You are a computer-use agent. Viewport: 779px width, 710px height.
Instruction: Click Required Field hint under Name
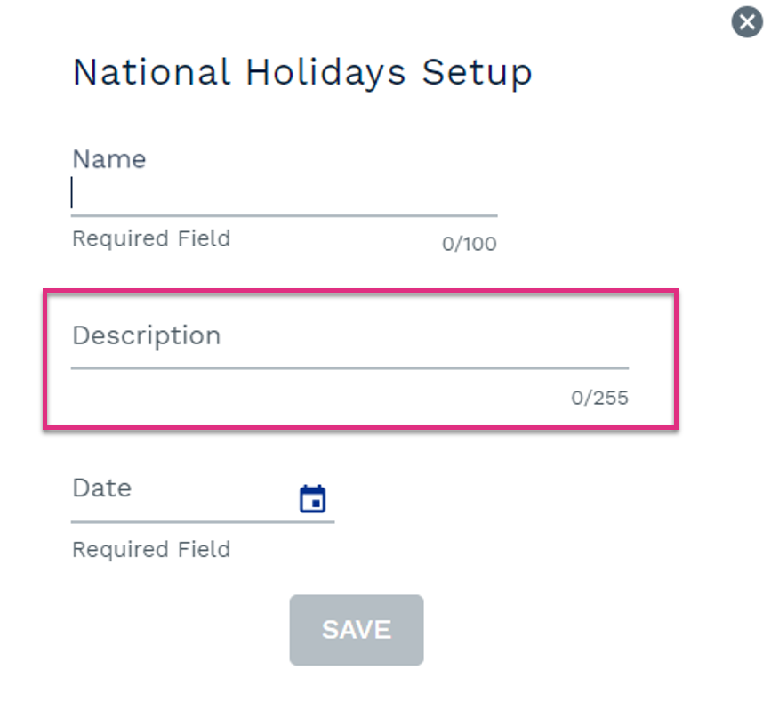pyautogui.click(x=151, y=238)
